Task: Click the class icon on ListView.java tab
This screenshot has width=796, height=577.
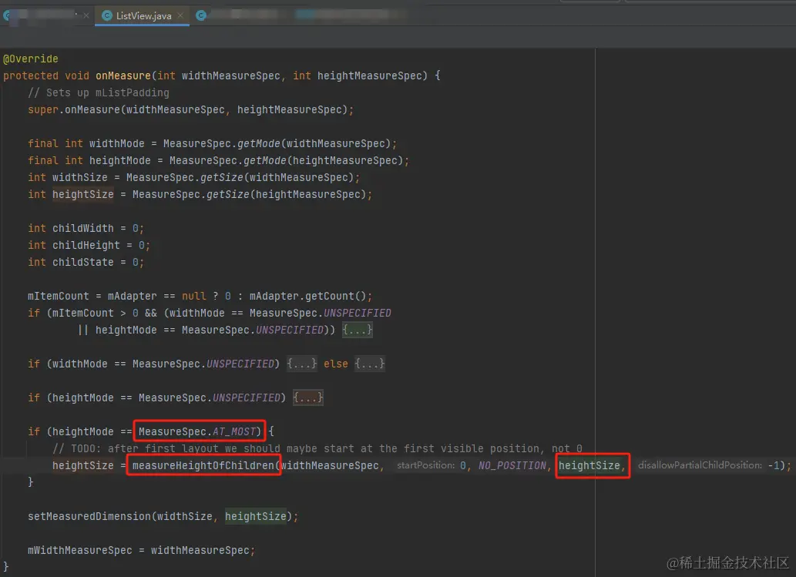Action: pyautogui.click(x=106, y=15)
